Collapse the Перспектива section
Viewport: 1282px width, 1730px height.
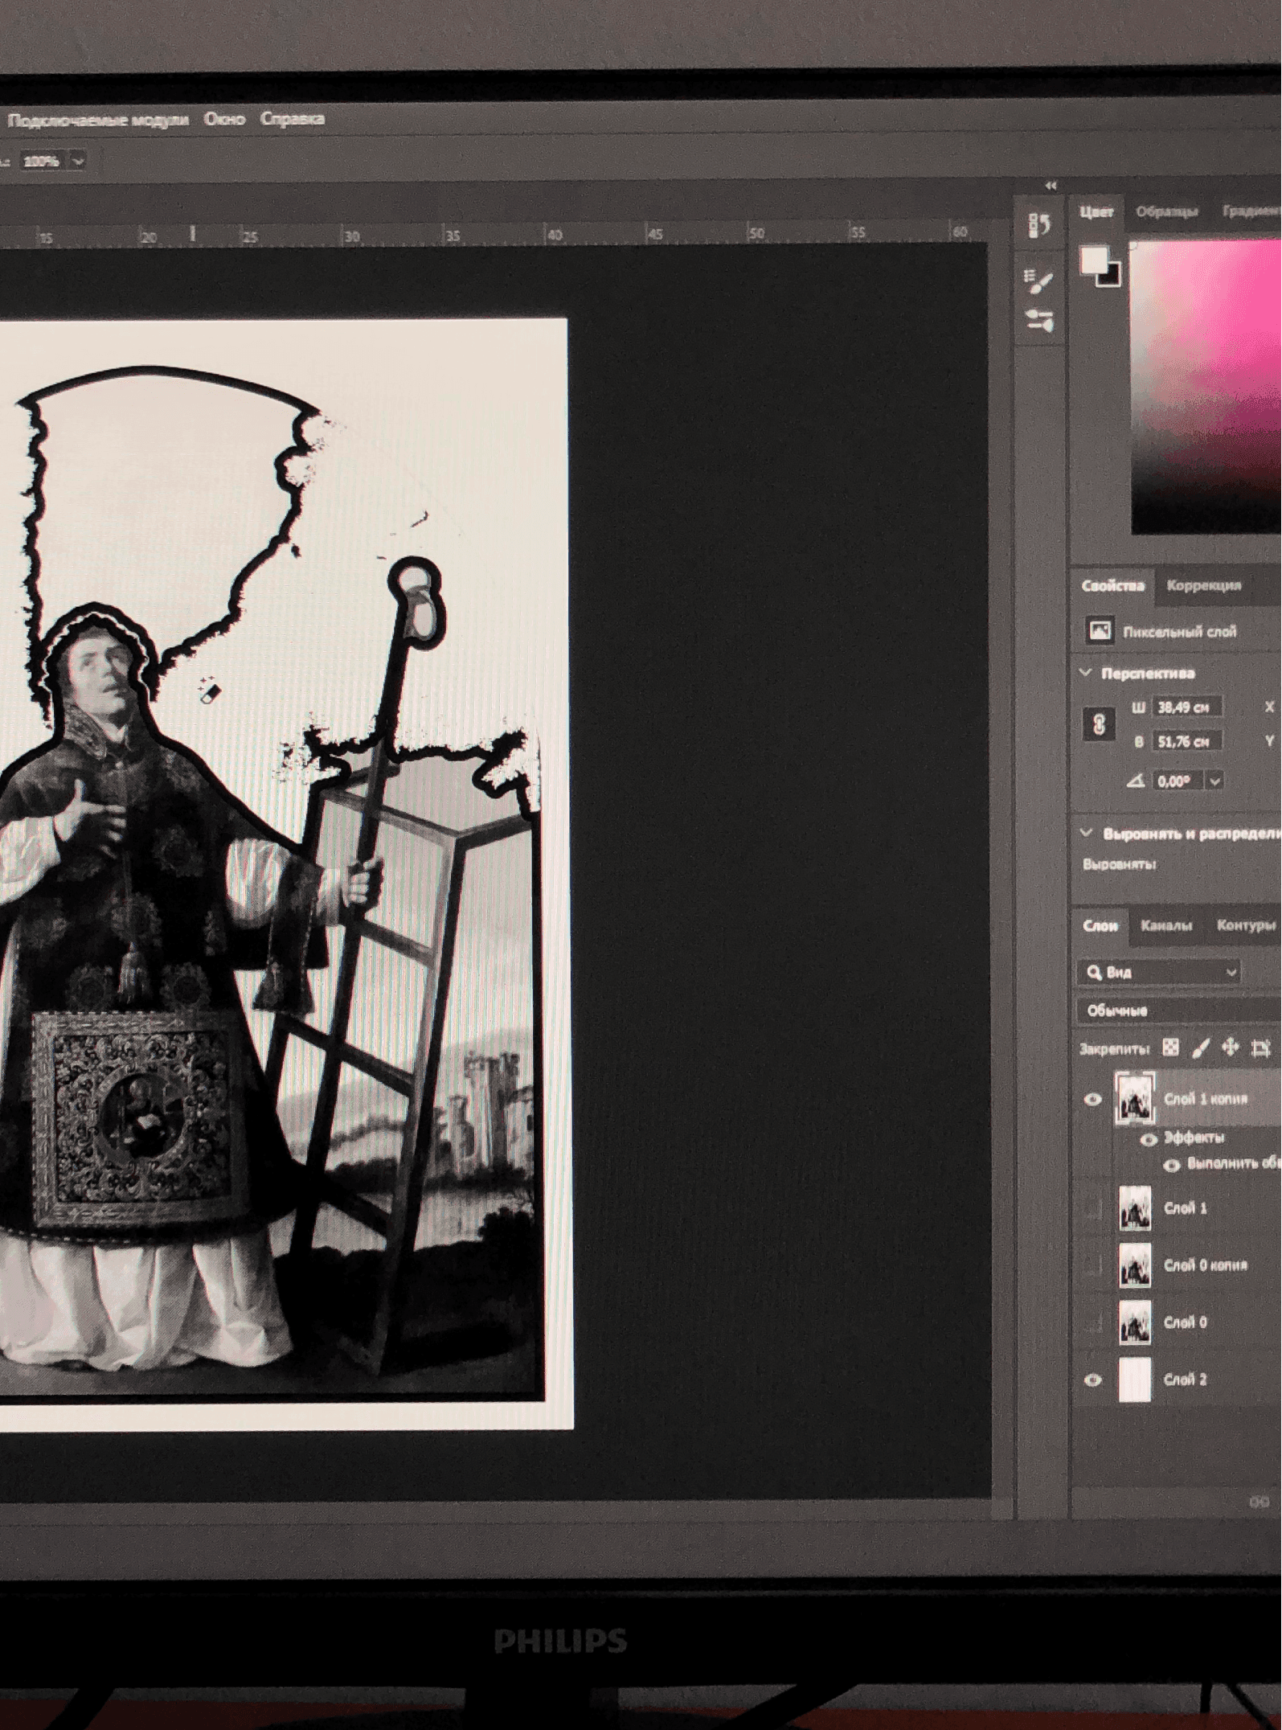pos(1085,672)
